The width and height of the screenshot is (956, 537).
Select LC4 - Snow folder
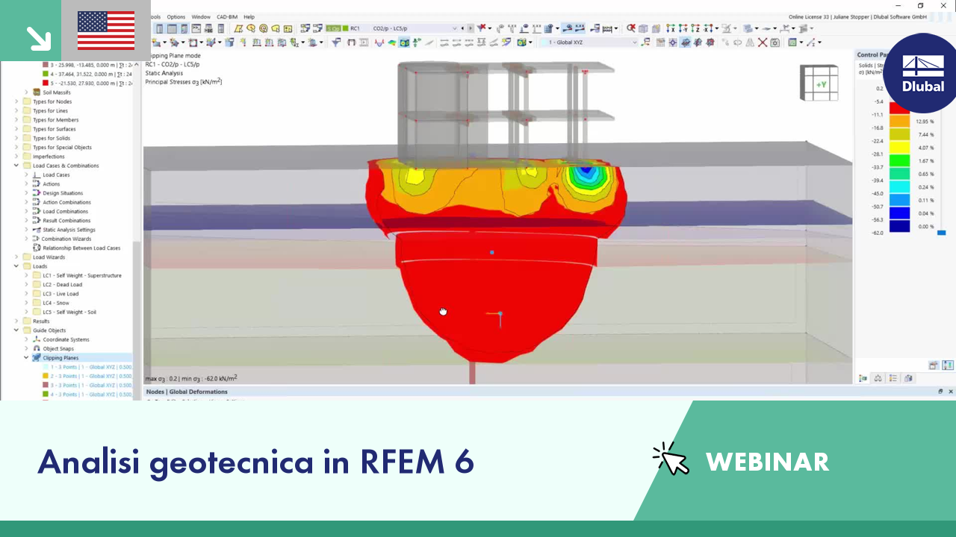point(56,303)
